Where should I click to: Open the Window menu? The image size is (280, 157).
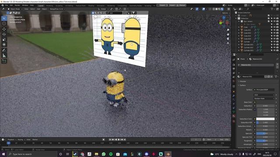click(x=25, y=5)
